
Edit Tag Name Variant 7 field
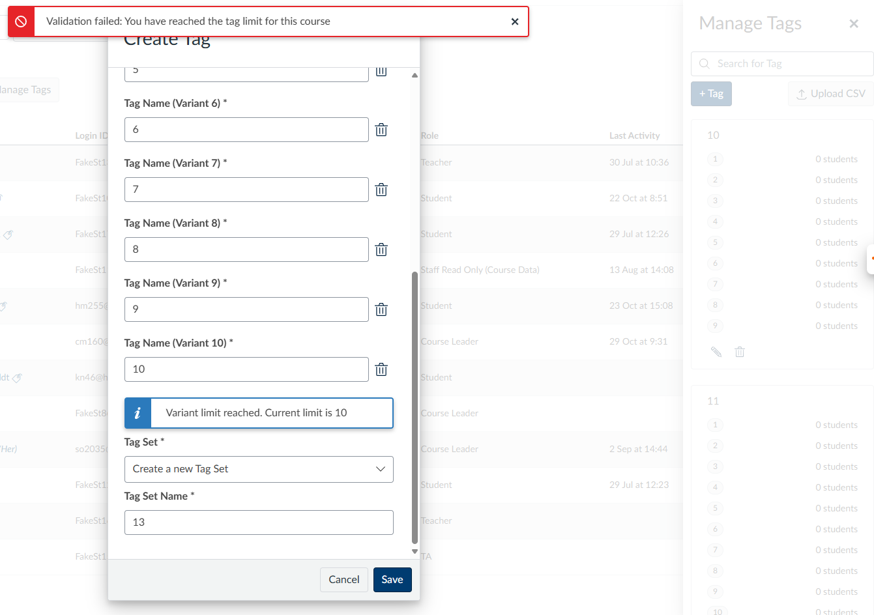click(246, 190)
